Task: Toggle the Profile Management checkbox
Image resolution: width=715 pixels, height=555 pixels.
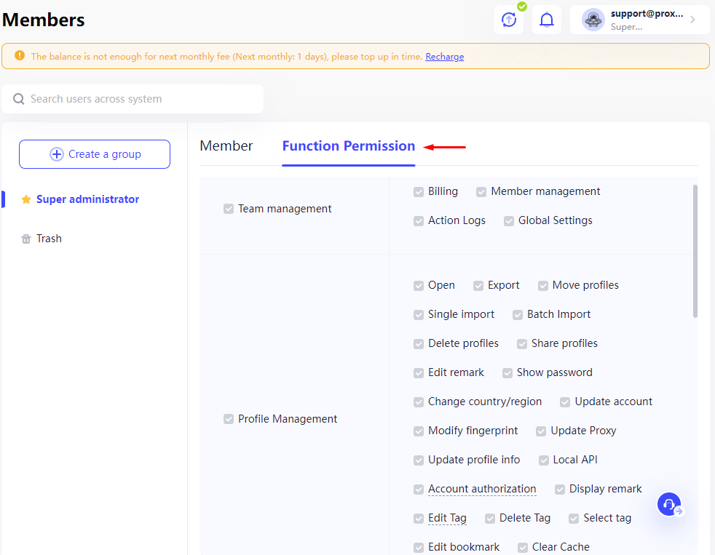Action: [229, 419]
